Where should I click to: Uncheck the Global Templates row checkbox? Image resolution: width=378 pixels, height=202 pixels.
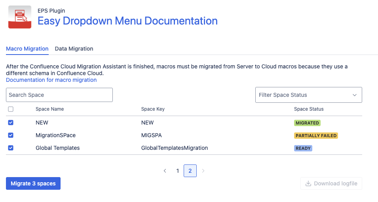point(11,148)
